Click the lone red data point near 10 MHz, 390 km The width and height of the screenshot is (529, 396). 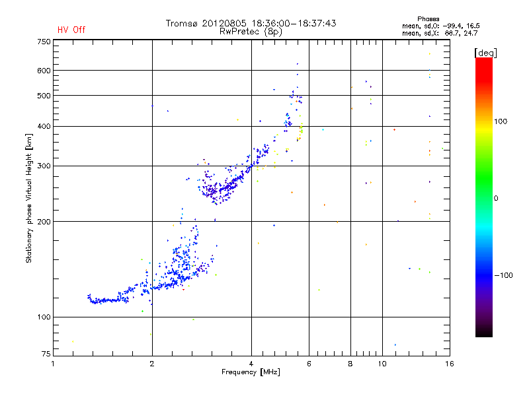[x=394, y=129]
